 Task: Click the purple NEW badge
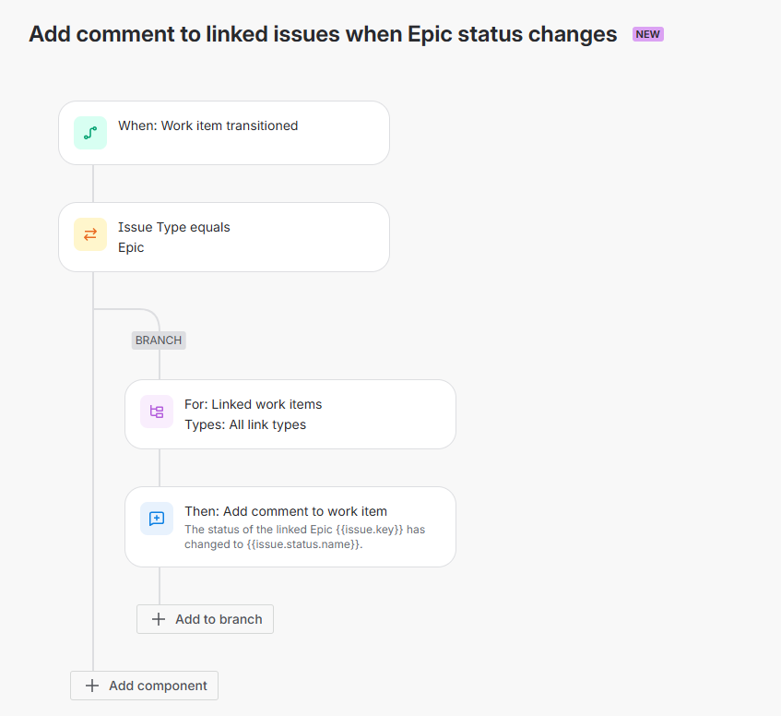[x=647, y=34]
